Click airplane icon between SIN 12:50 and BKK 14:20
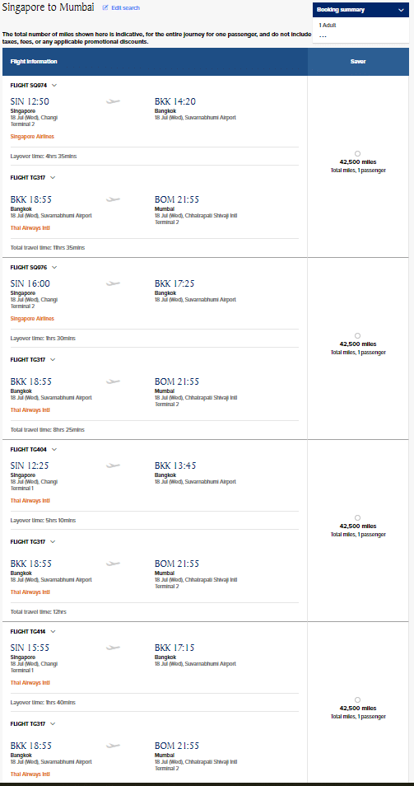This screenshot has height=786, width=414. (113, 102)
